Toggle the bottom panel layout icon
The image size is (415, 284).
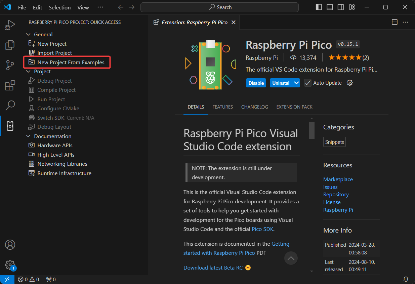pyautogui.click(x=330, y=7)
